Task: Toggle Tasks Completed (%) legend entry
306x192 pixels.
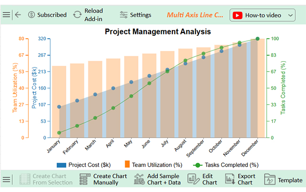Action: pyautogui.click(x=226, y=165)
